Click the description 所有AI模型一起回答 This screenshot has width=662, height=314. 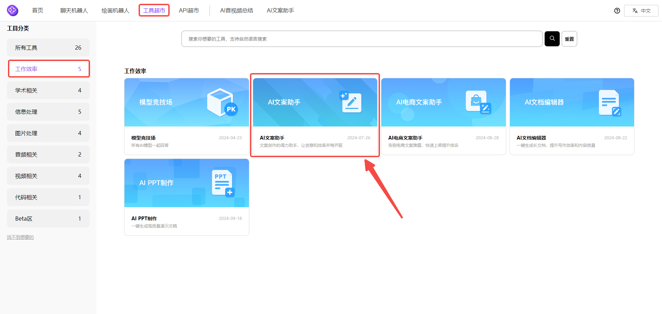pos(150,145)
